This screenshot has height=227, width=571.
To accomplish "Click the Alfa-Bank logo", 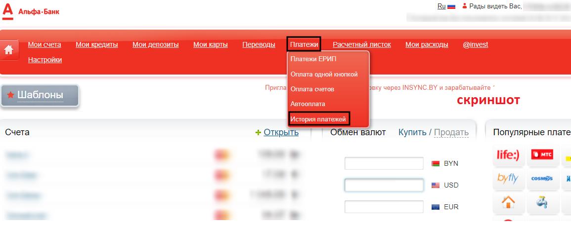I will (31, 12).
